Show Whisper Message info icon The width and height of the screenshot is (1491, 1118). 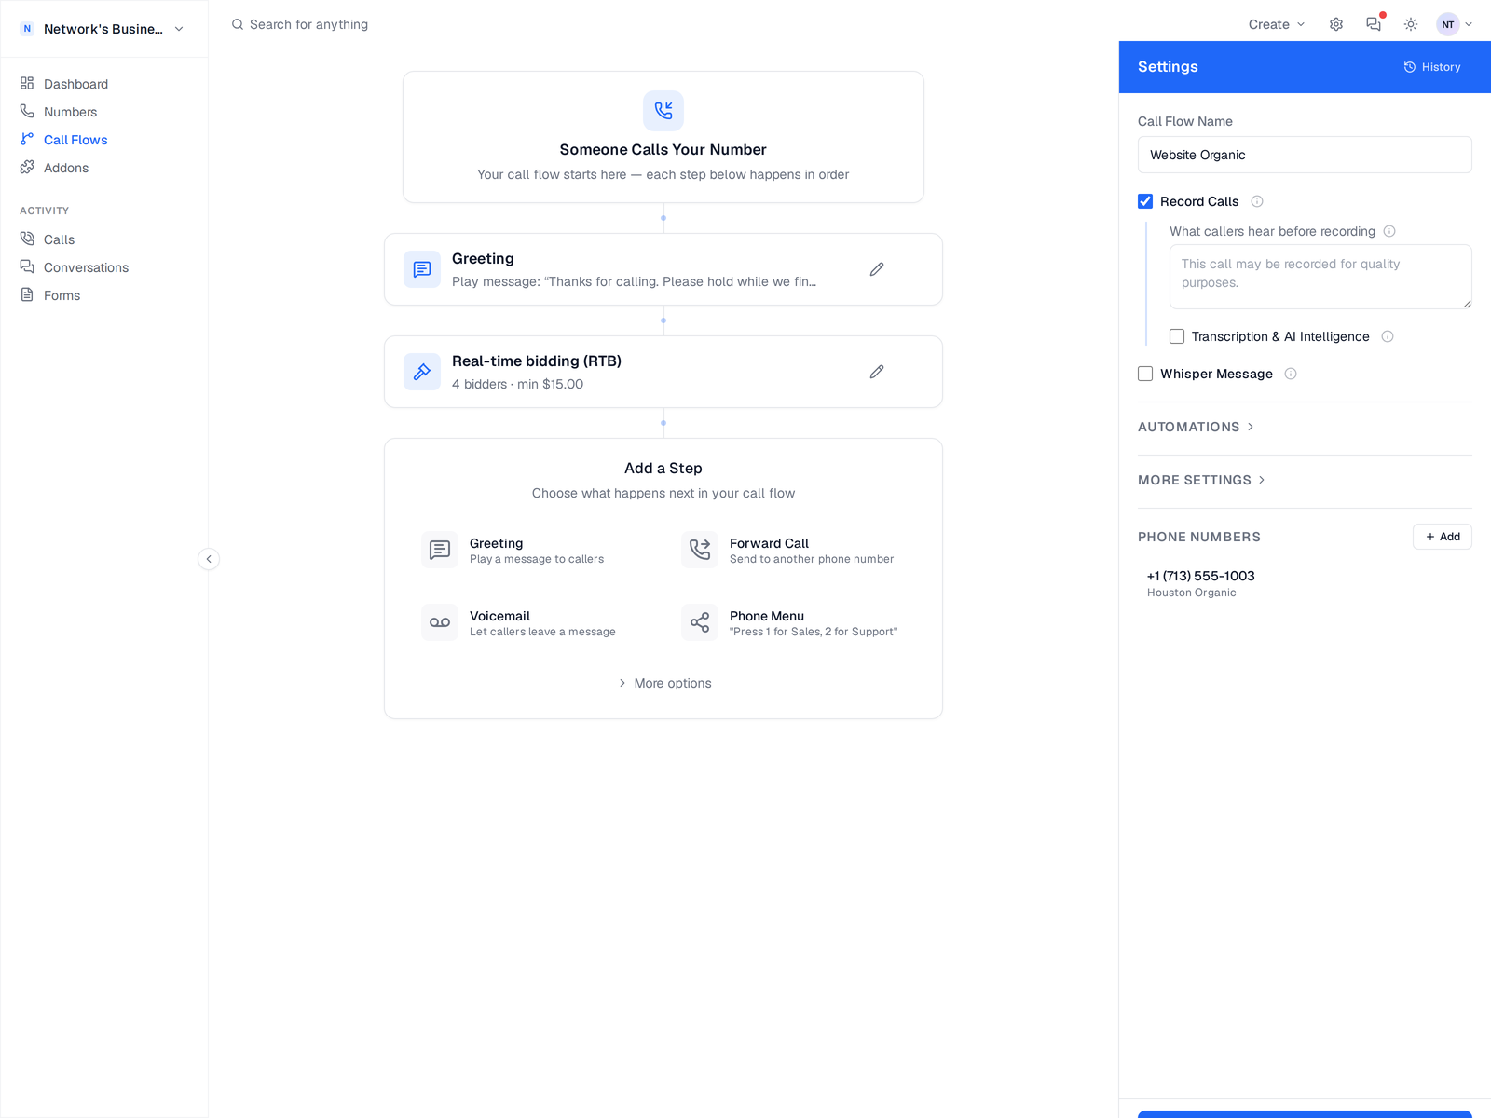[x=1291, y=374]
